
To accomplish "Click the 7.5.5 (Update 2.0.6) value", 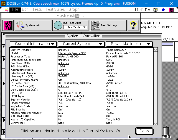I will (x=119, y=100).
